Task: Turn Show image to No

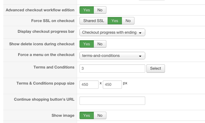Action: click(100, 116)
